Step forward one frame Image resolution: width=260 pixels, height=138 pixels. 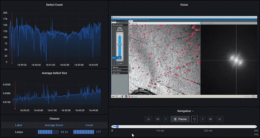[x=202, y=119]
